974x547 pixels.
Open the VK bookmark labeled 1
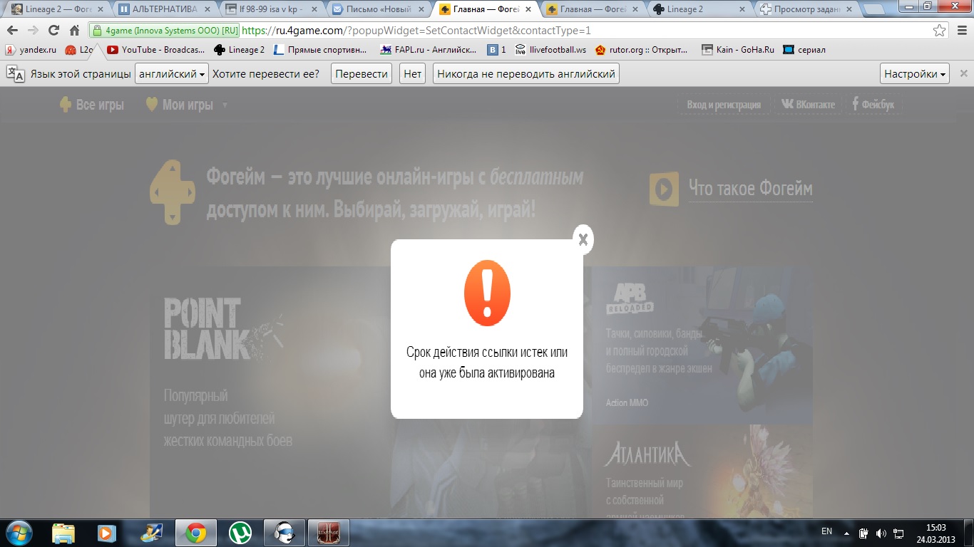(497, 50)
